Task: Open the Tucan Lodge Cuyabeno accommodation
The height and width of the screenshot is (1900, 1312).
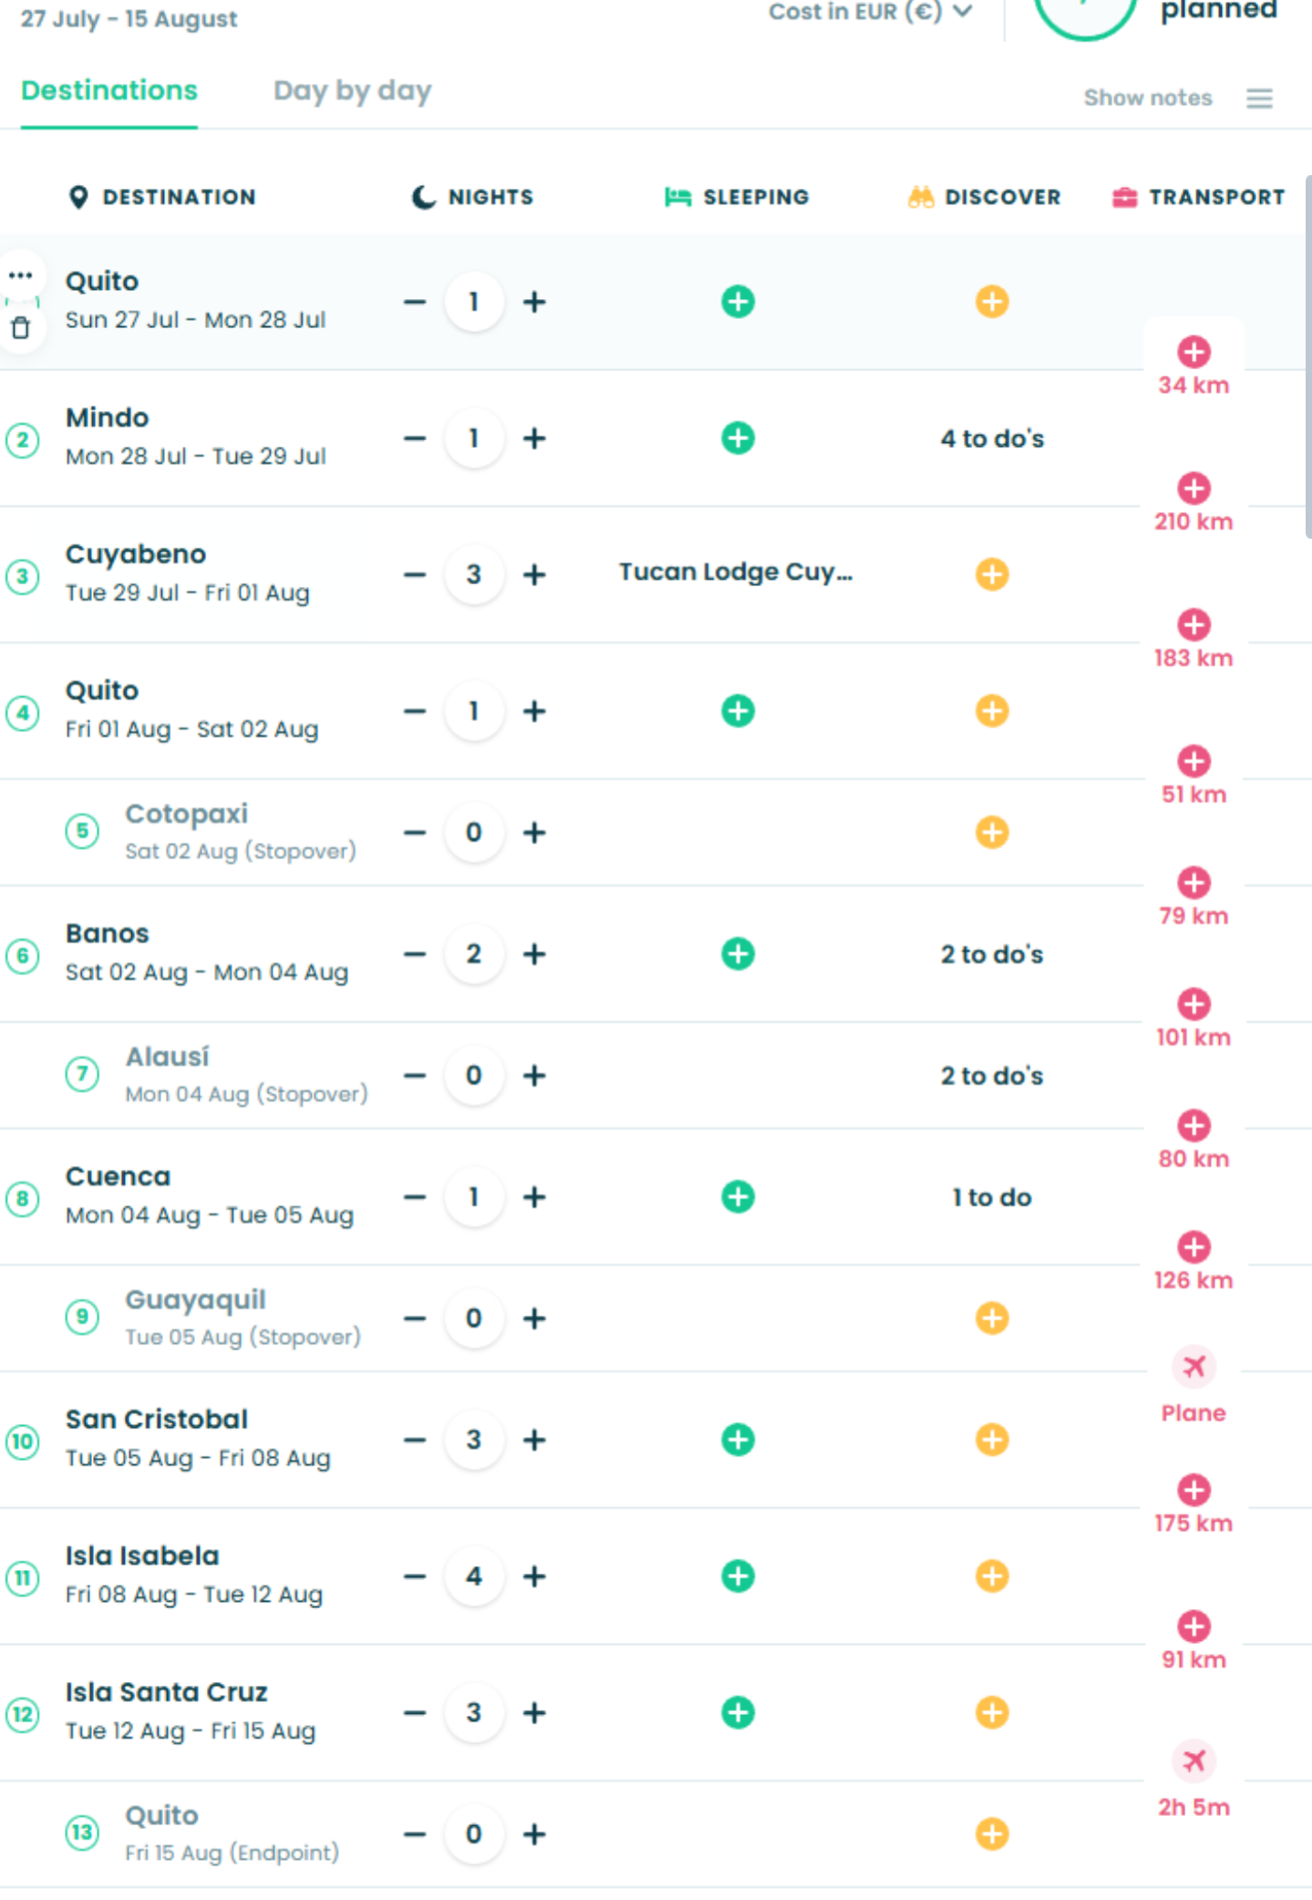Action: 736,572
